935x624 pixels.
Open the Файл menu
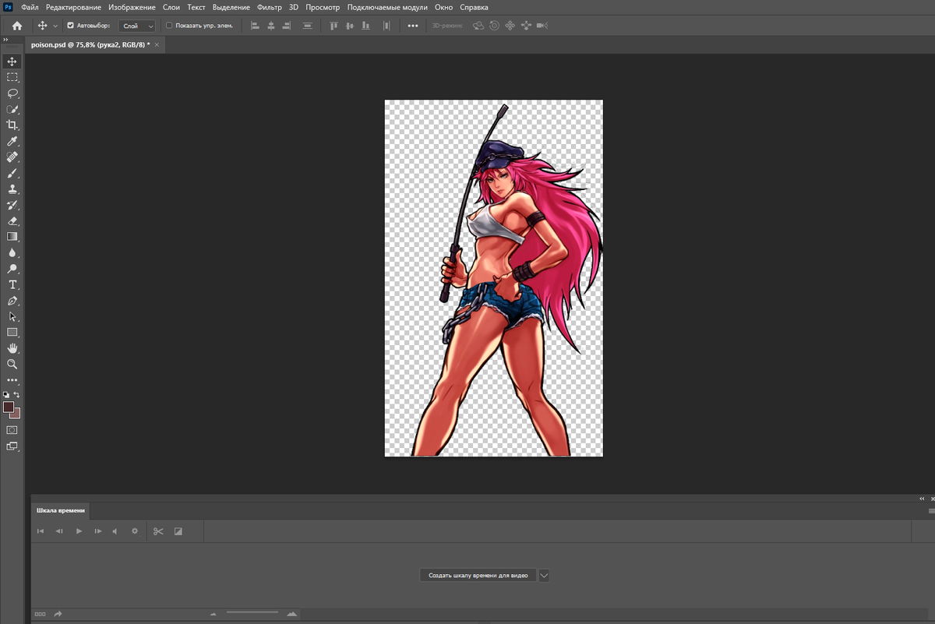click(x=30, y=7)
